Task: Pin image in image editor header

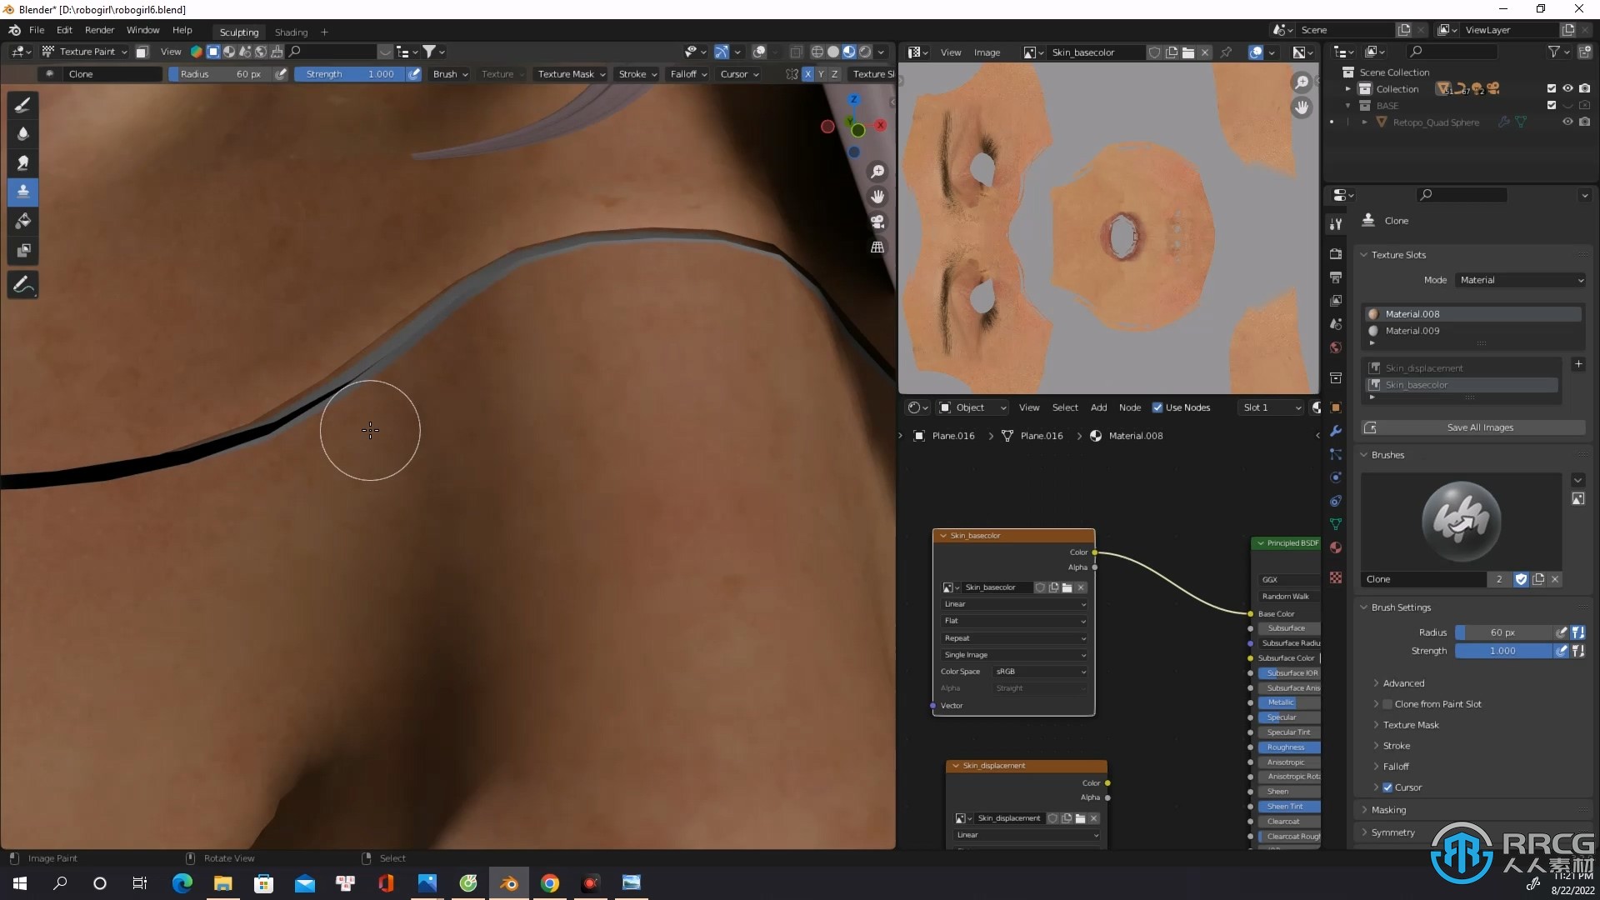Action: tap(1226, 52)
